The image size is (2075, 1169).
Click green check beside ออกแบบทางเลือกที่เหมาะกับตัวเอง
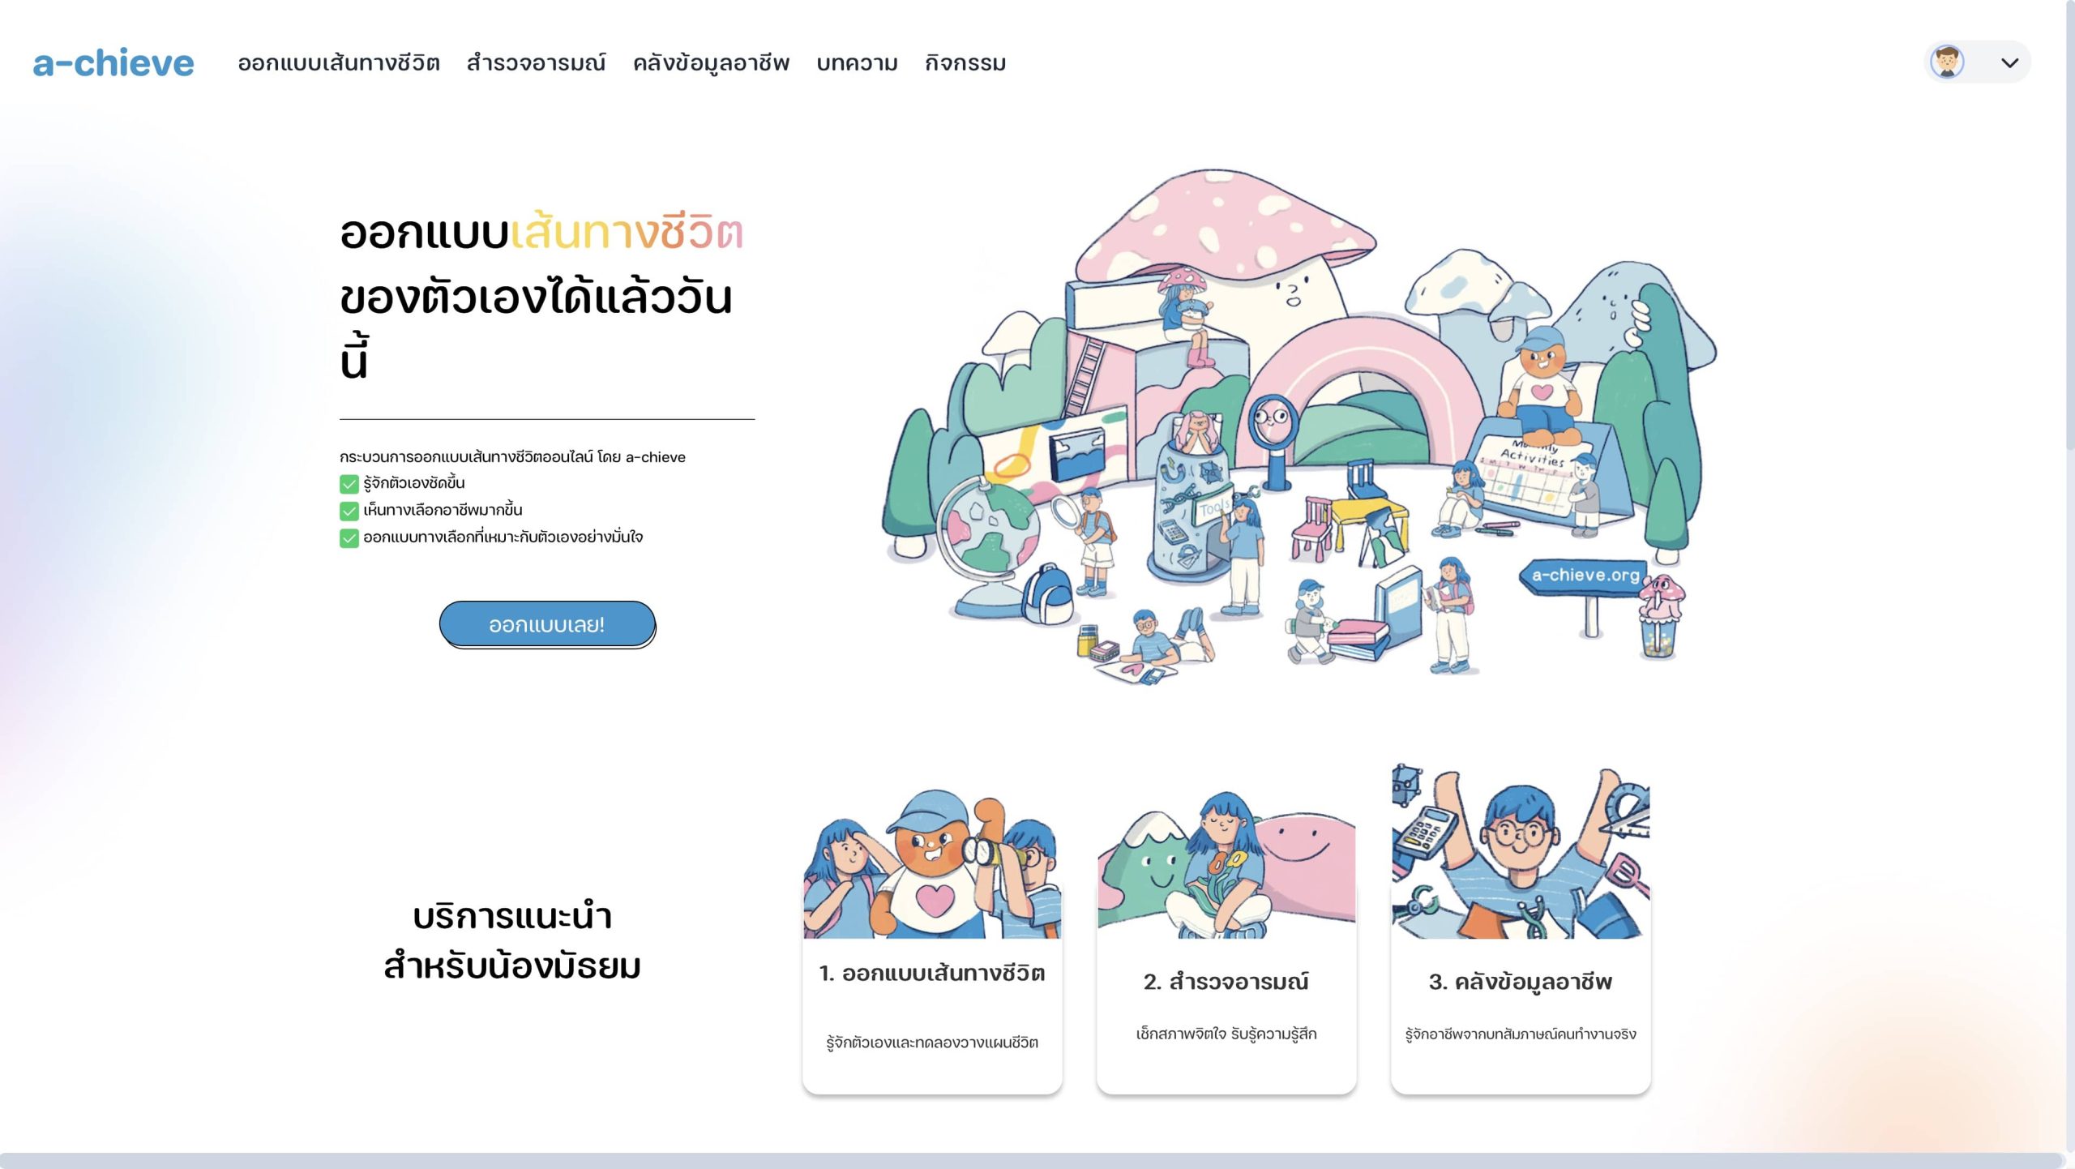349,537
